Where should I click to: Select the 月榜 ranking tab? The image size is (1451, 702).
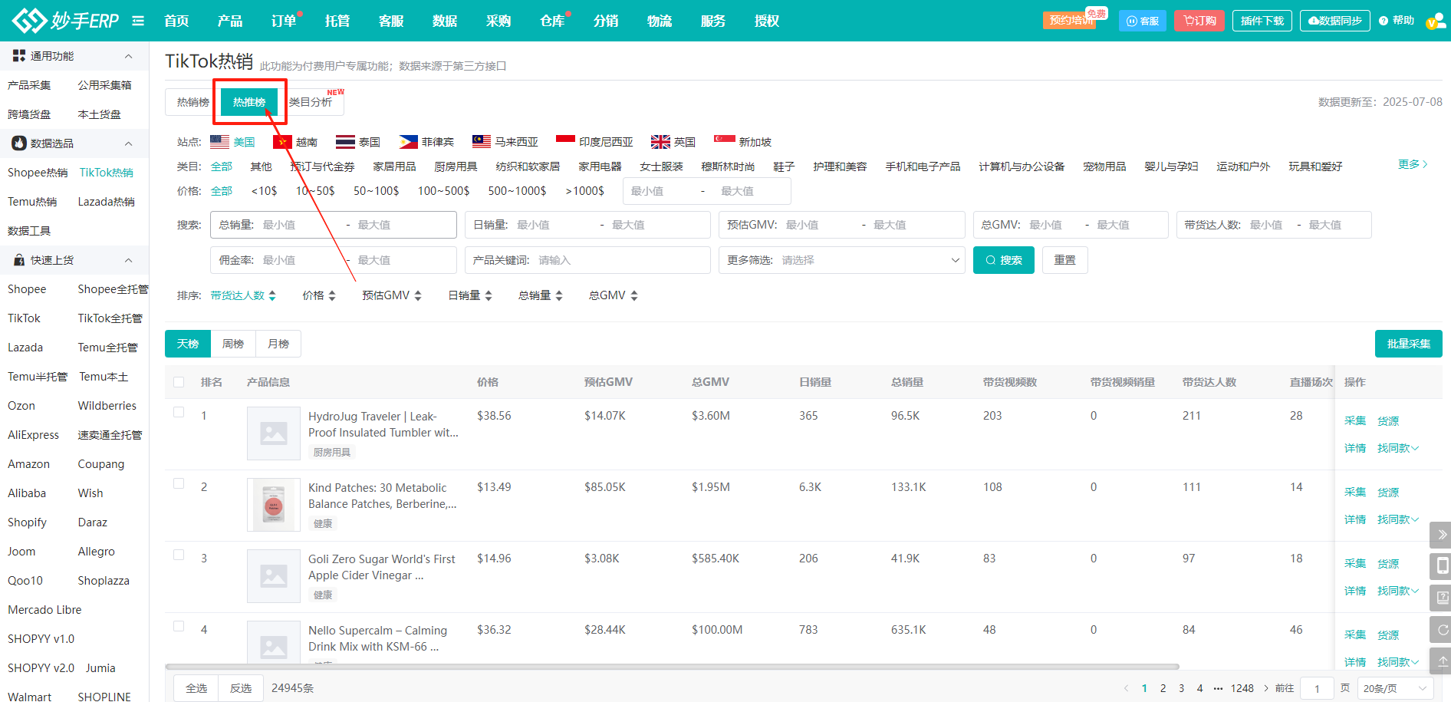pyautogui.click(x=278, y=344)
